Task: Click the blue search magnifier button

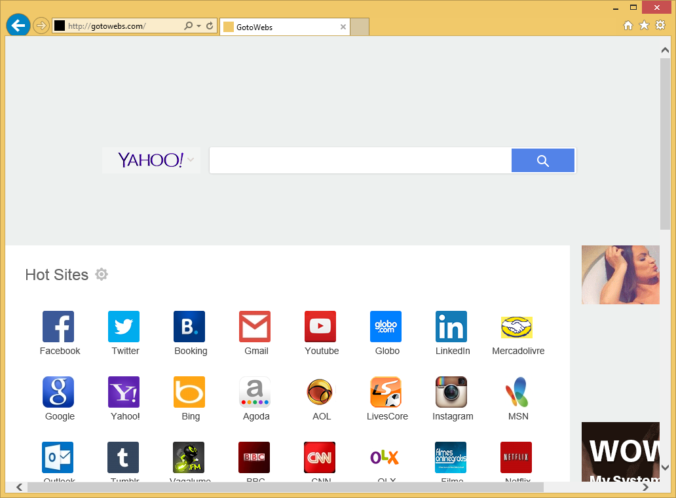Action: [x=543, y=161]
